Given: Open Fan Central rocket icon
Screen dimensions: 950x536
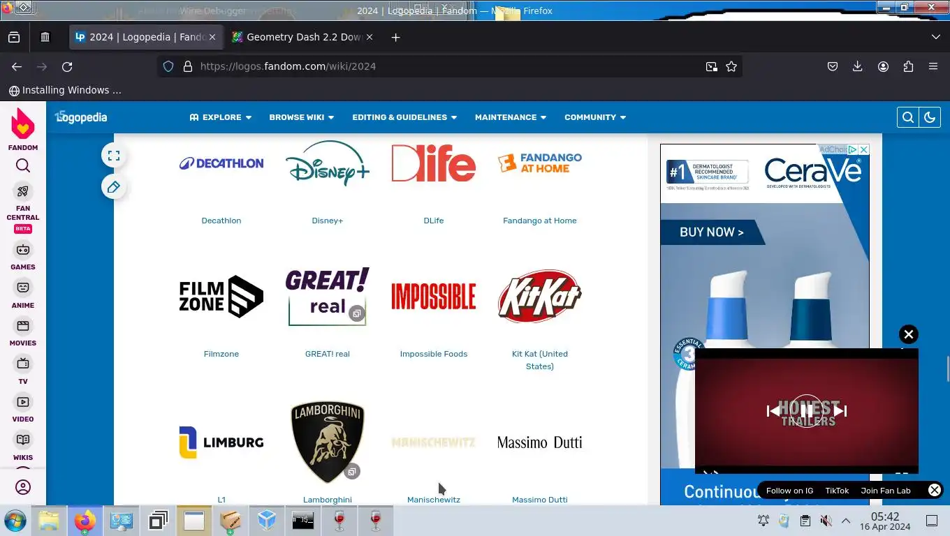Looking at the screenshot, I should (x=23, y=191).
